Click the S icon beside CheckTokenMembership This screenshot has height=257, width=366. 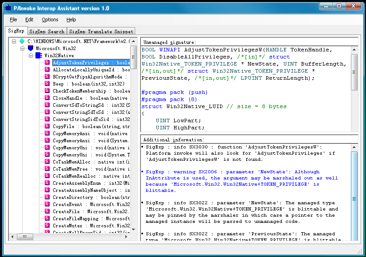(x=47, y=91)
